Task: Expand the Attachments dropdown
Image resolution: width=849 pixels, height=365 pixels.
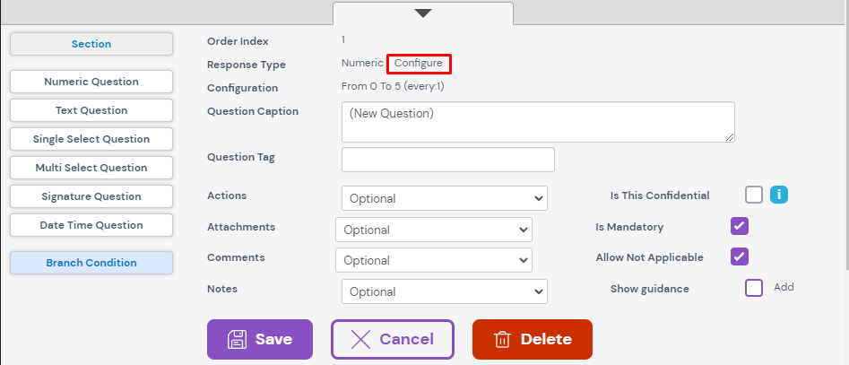Action: click(x=433, y=230)
